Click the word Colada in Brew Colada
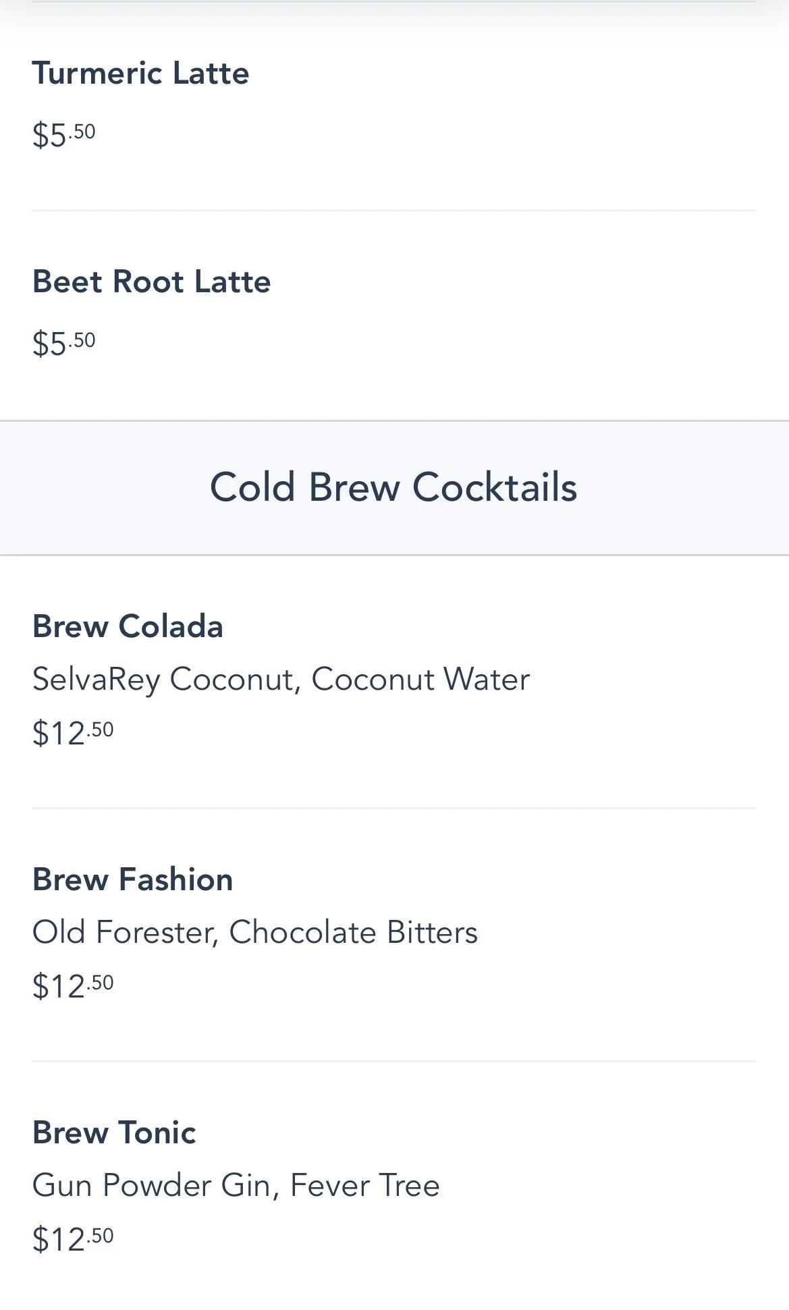 pos(171,626)
